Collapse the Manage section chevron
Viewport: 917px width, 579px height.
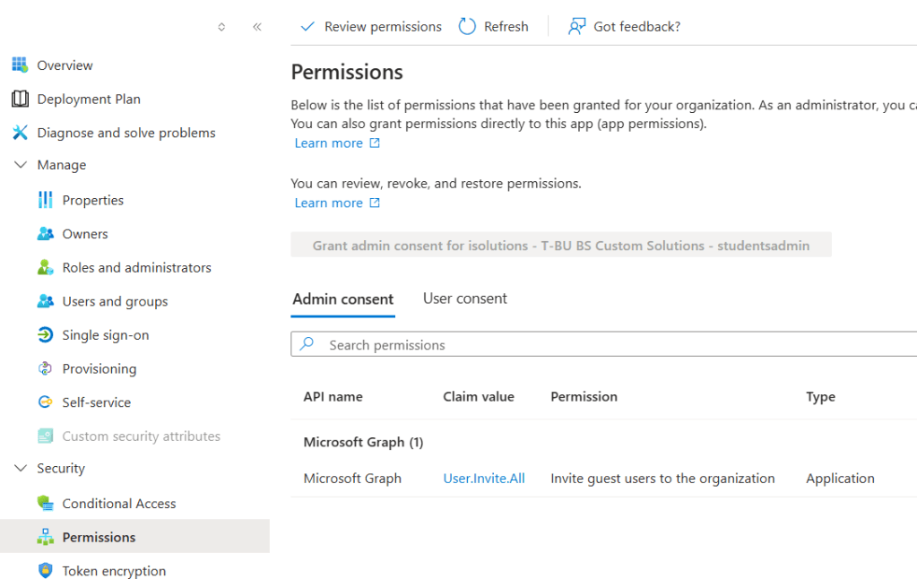[21, 165]
